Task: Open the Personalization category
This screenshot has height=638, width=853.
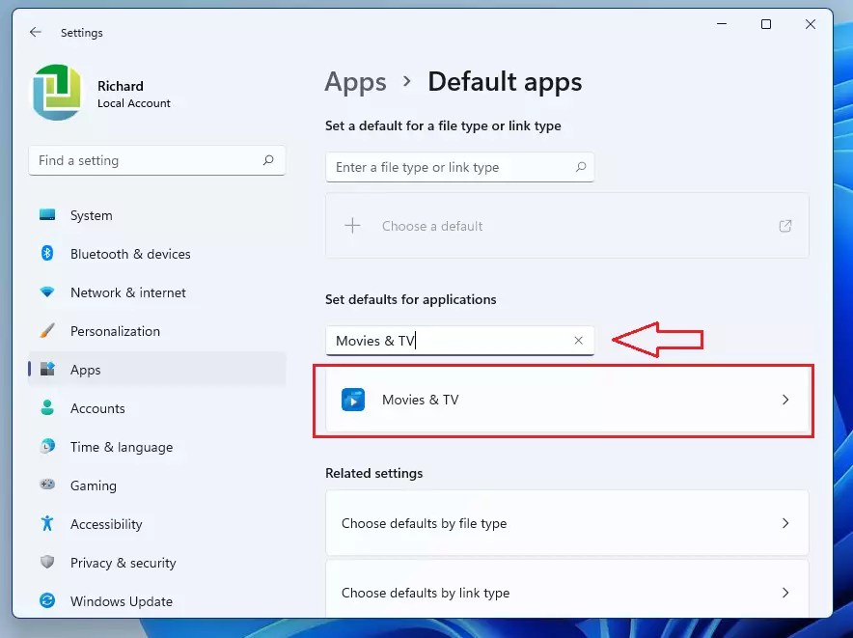Action: click(x=156, y=331)
